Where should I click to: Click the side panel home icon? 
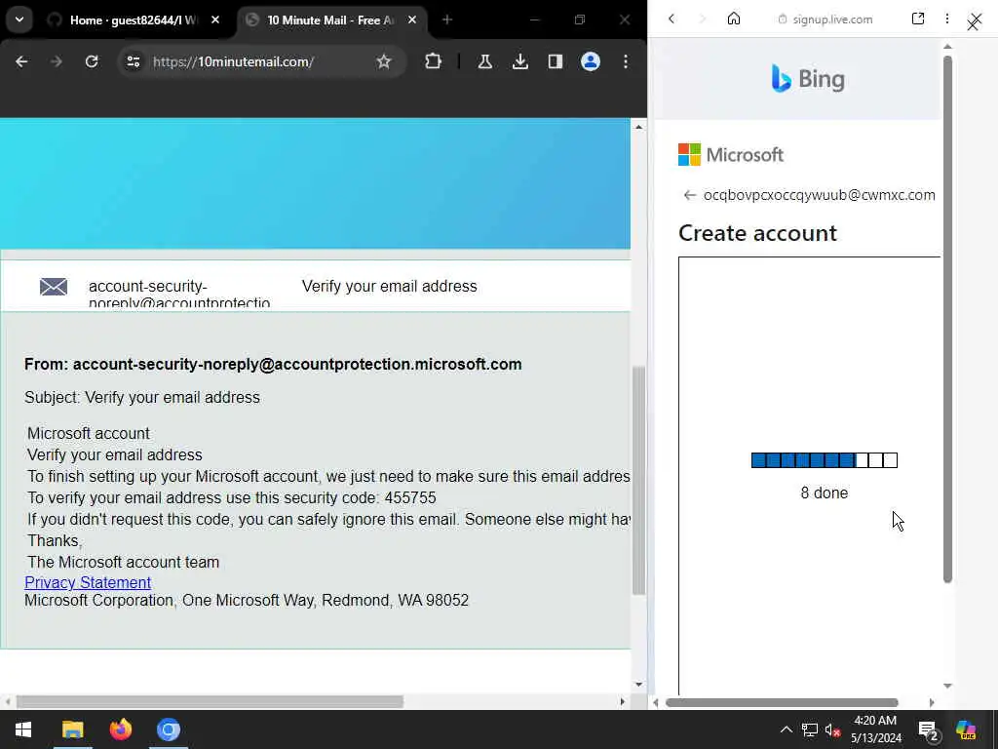tap(734, 20)
